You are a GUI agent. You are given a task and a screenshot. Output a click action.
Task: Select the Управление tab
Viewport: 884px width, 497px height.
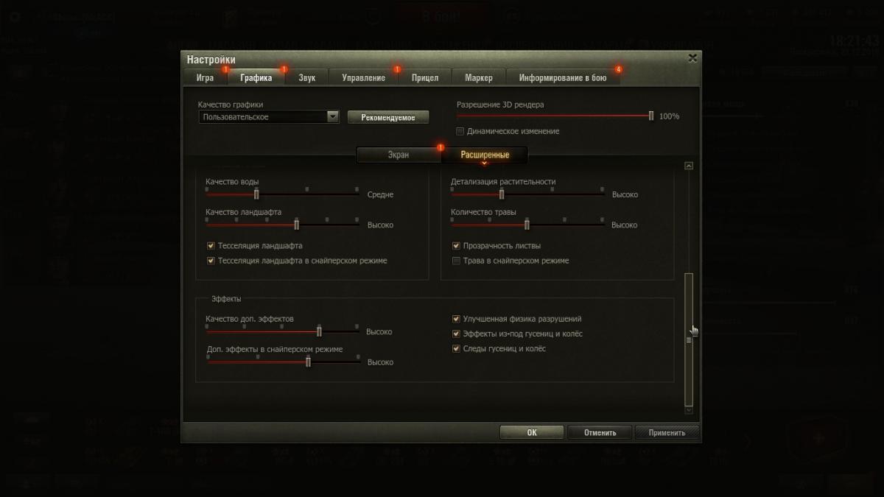(x=364, y=77)
